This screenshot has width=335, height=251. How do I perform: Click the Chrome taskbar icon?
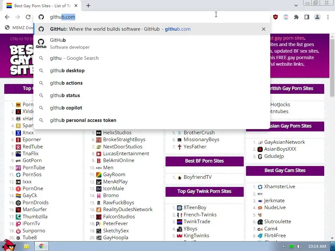(x=42, y=246)
